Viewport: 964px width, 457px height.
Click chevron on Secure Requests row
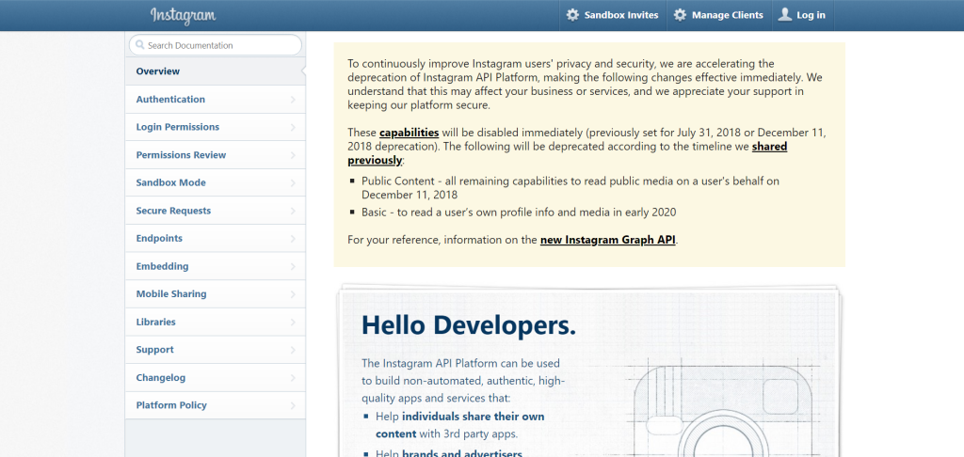293,211
